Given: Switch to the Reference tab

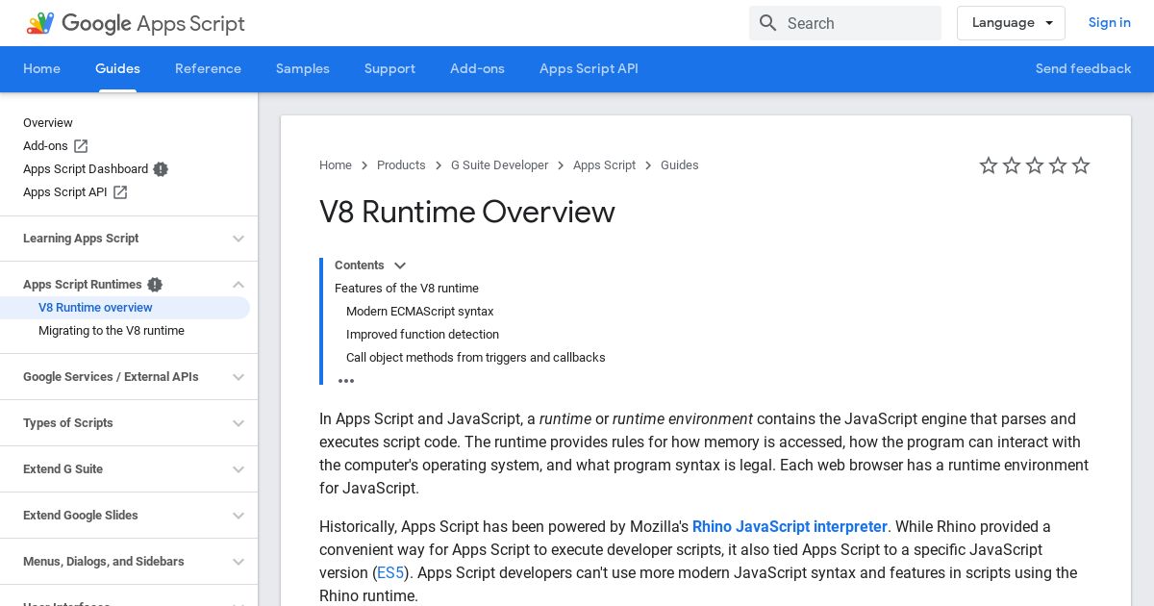Looking at the screenshot, I should point(208,69).
